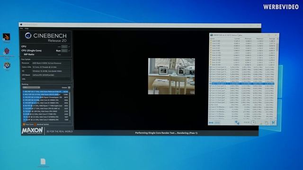Click the HWiNFO clock timer icon
Image resolution: width=303 pixels, height=170 pixels.
[x=253, y=123]
